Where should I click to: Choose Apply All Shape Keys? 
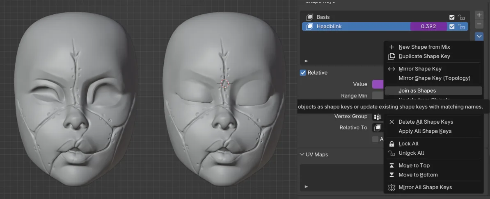[x=433, y=131]
